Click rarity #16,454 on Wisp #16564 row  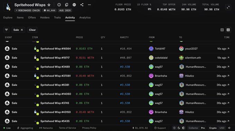point(126,49)
